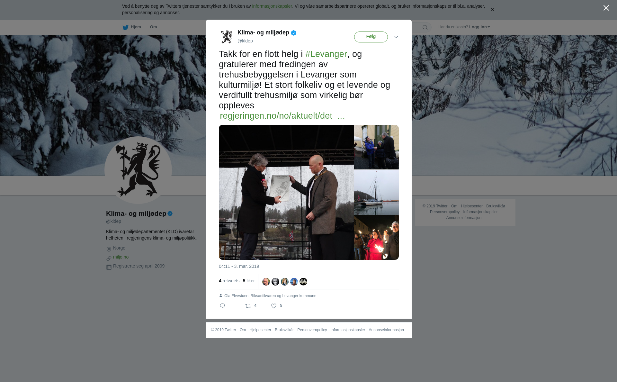Open the sailing boat photo thumbnail
The image size is (617, 382).
tap(376, 192)
